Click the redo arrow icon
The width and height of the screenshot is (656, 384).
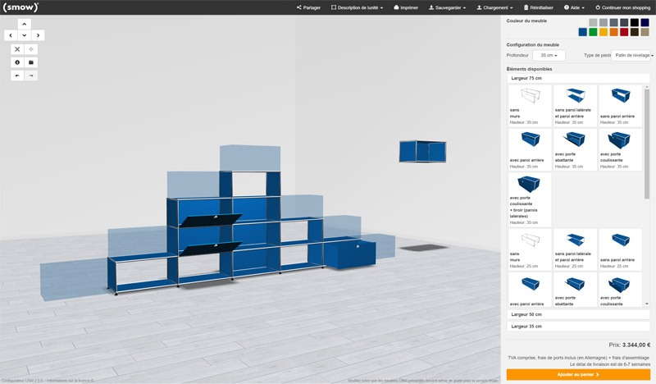tap(31, 75)
